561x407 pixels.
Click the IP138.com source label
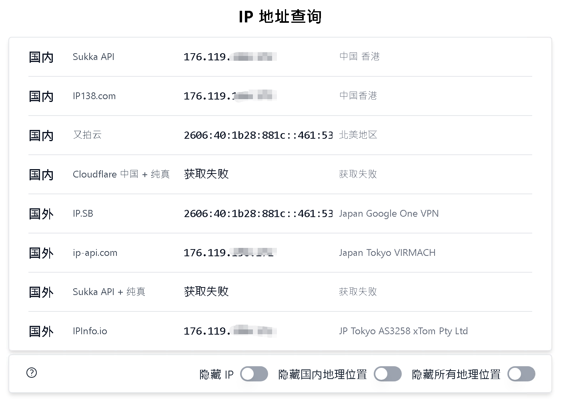(x=94, y=96)
